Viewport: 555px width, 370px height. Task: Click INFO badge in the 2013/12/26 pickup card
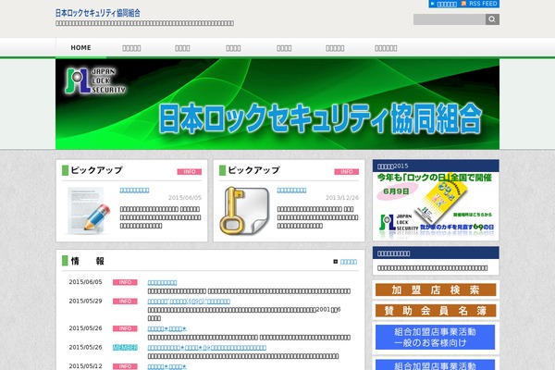point(347,172)
